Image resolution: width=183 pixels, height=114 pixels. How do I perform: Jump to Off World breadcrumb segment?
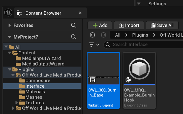171,35
